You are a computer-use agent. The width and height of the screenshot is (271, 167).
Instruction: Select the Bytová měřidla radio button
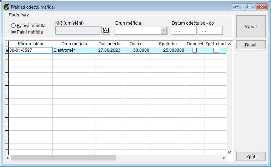coord(14,26)
